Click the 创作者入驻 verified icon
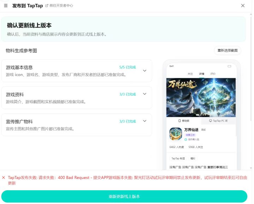The height and width of the screenshot is (204, 254). [186, 140]
